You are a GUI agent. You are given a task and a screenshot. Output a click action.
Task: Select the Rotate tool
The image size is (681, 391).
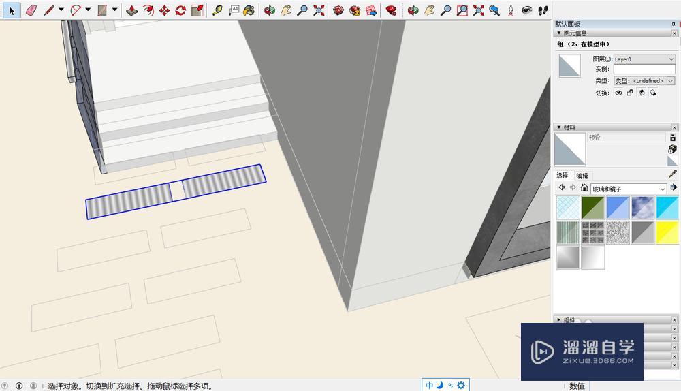click(x=180, y=10)
